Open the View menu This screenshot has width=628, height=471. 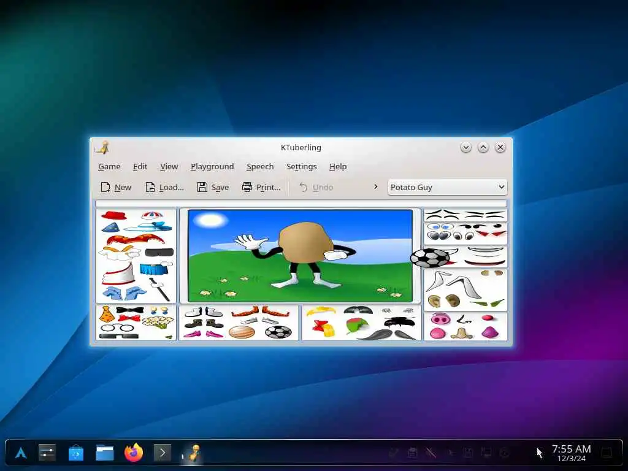pos(169,167)
